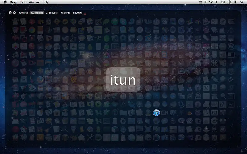Close the Bevy launcher overlay

pos(10,13)
